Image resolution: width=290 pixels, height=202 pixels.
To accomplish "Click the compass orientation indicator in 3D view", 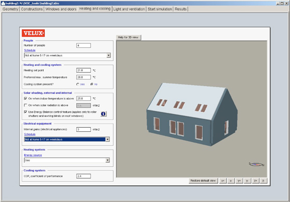I will click(256, 164).
